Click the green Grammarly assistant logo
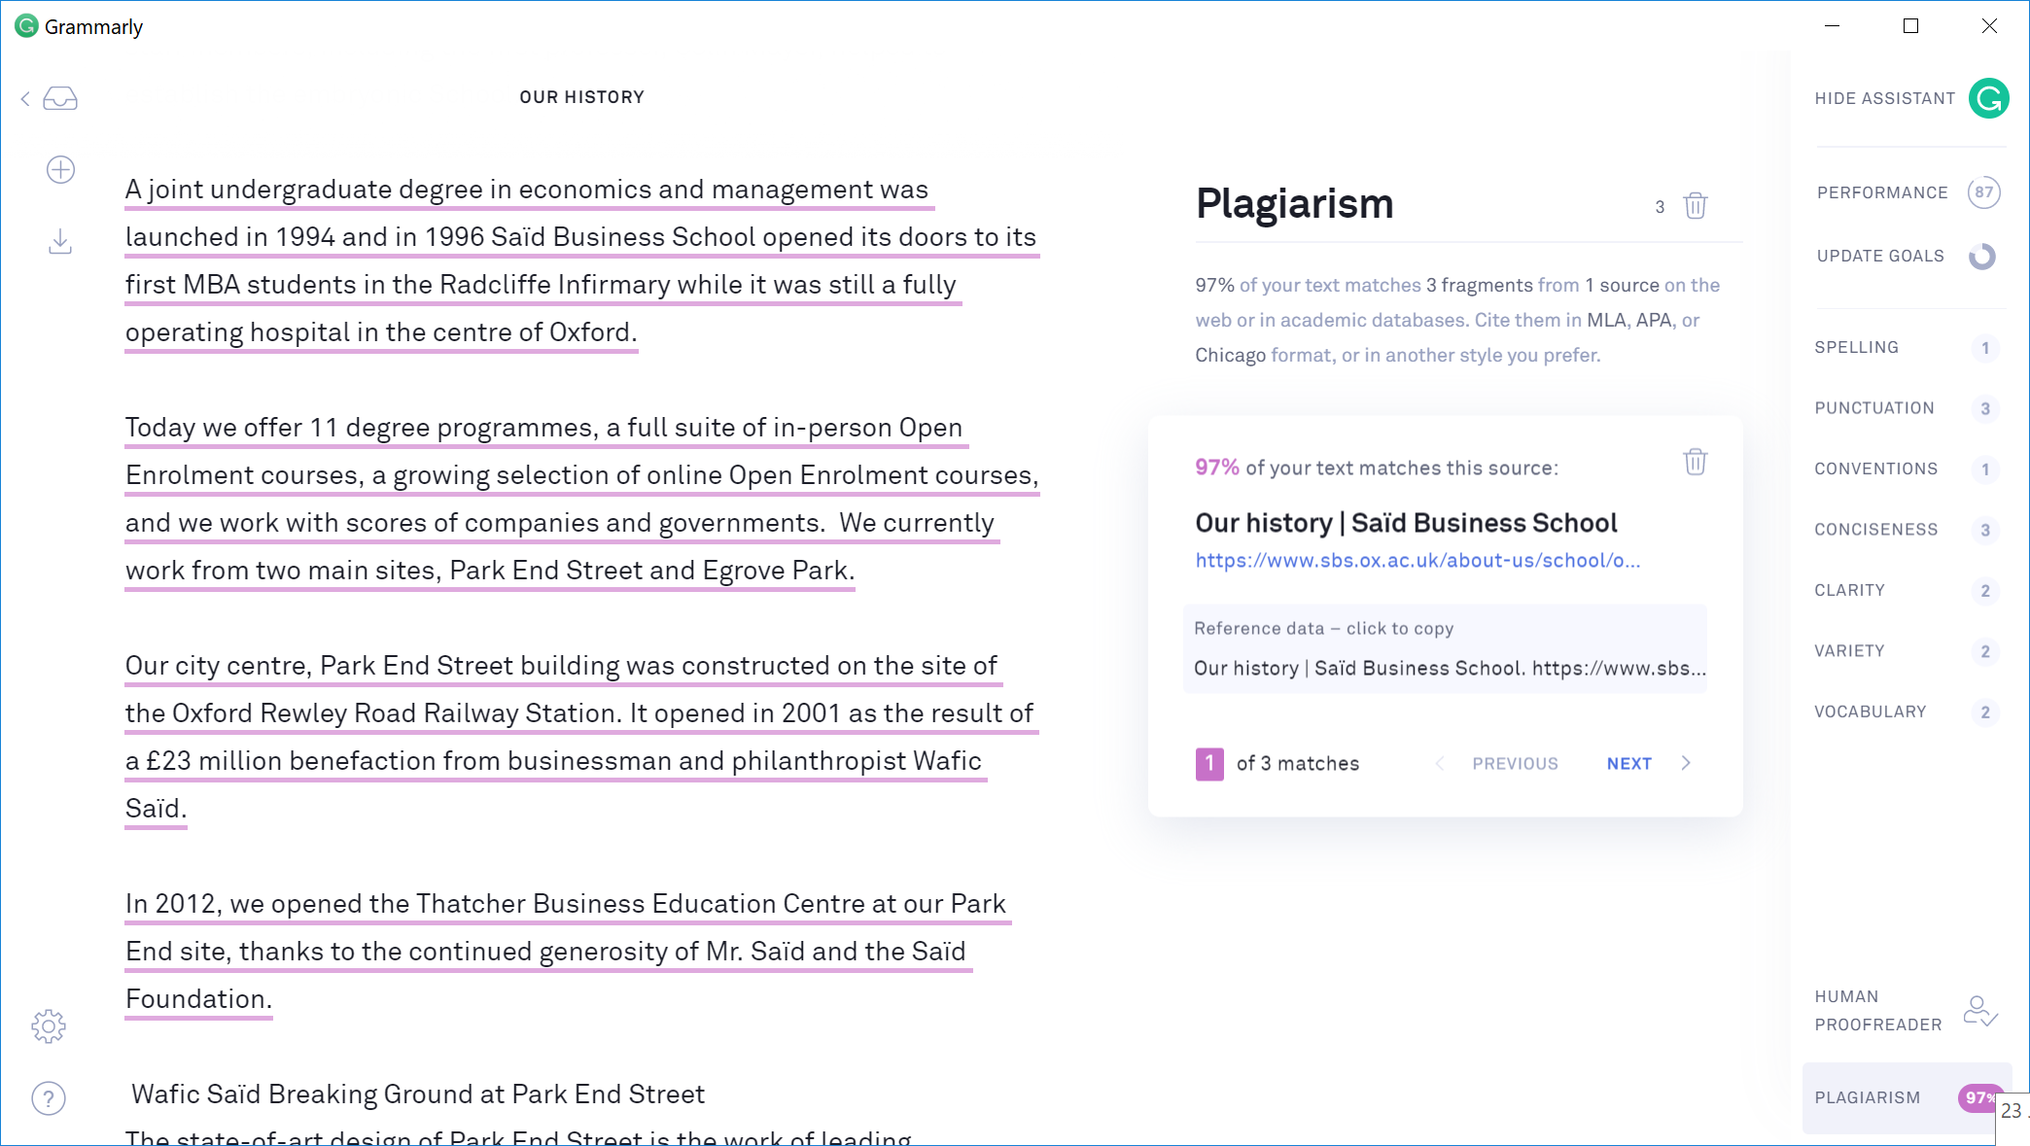Viewport: 2030px width, 1146px height. point(1988,98)
